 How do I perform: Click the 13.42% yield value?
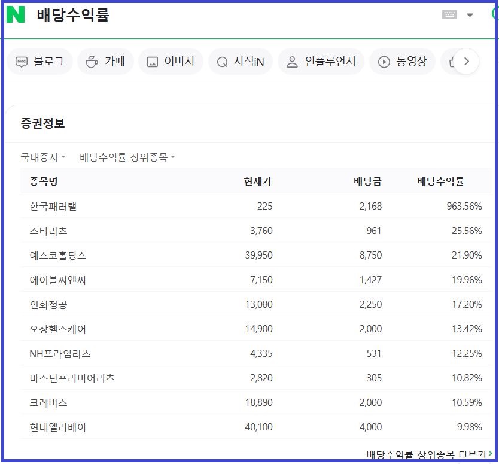pyautogui.click(x=467, y=329)
